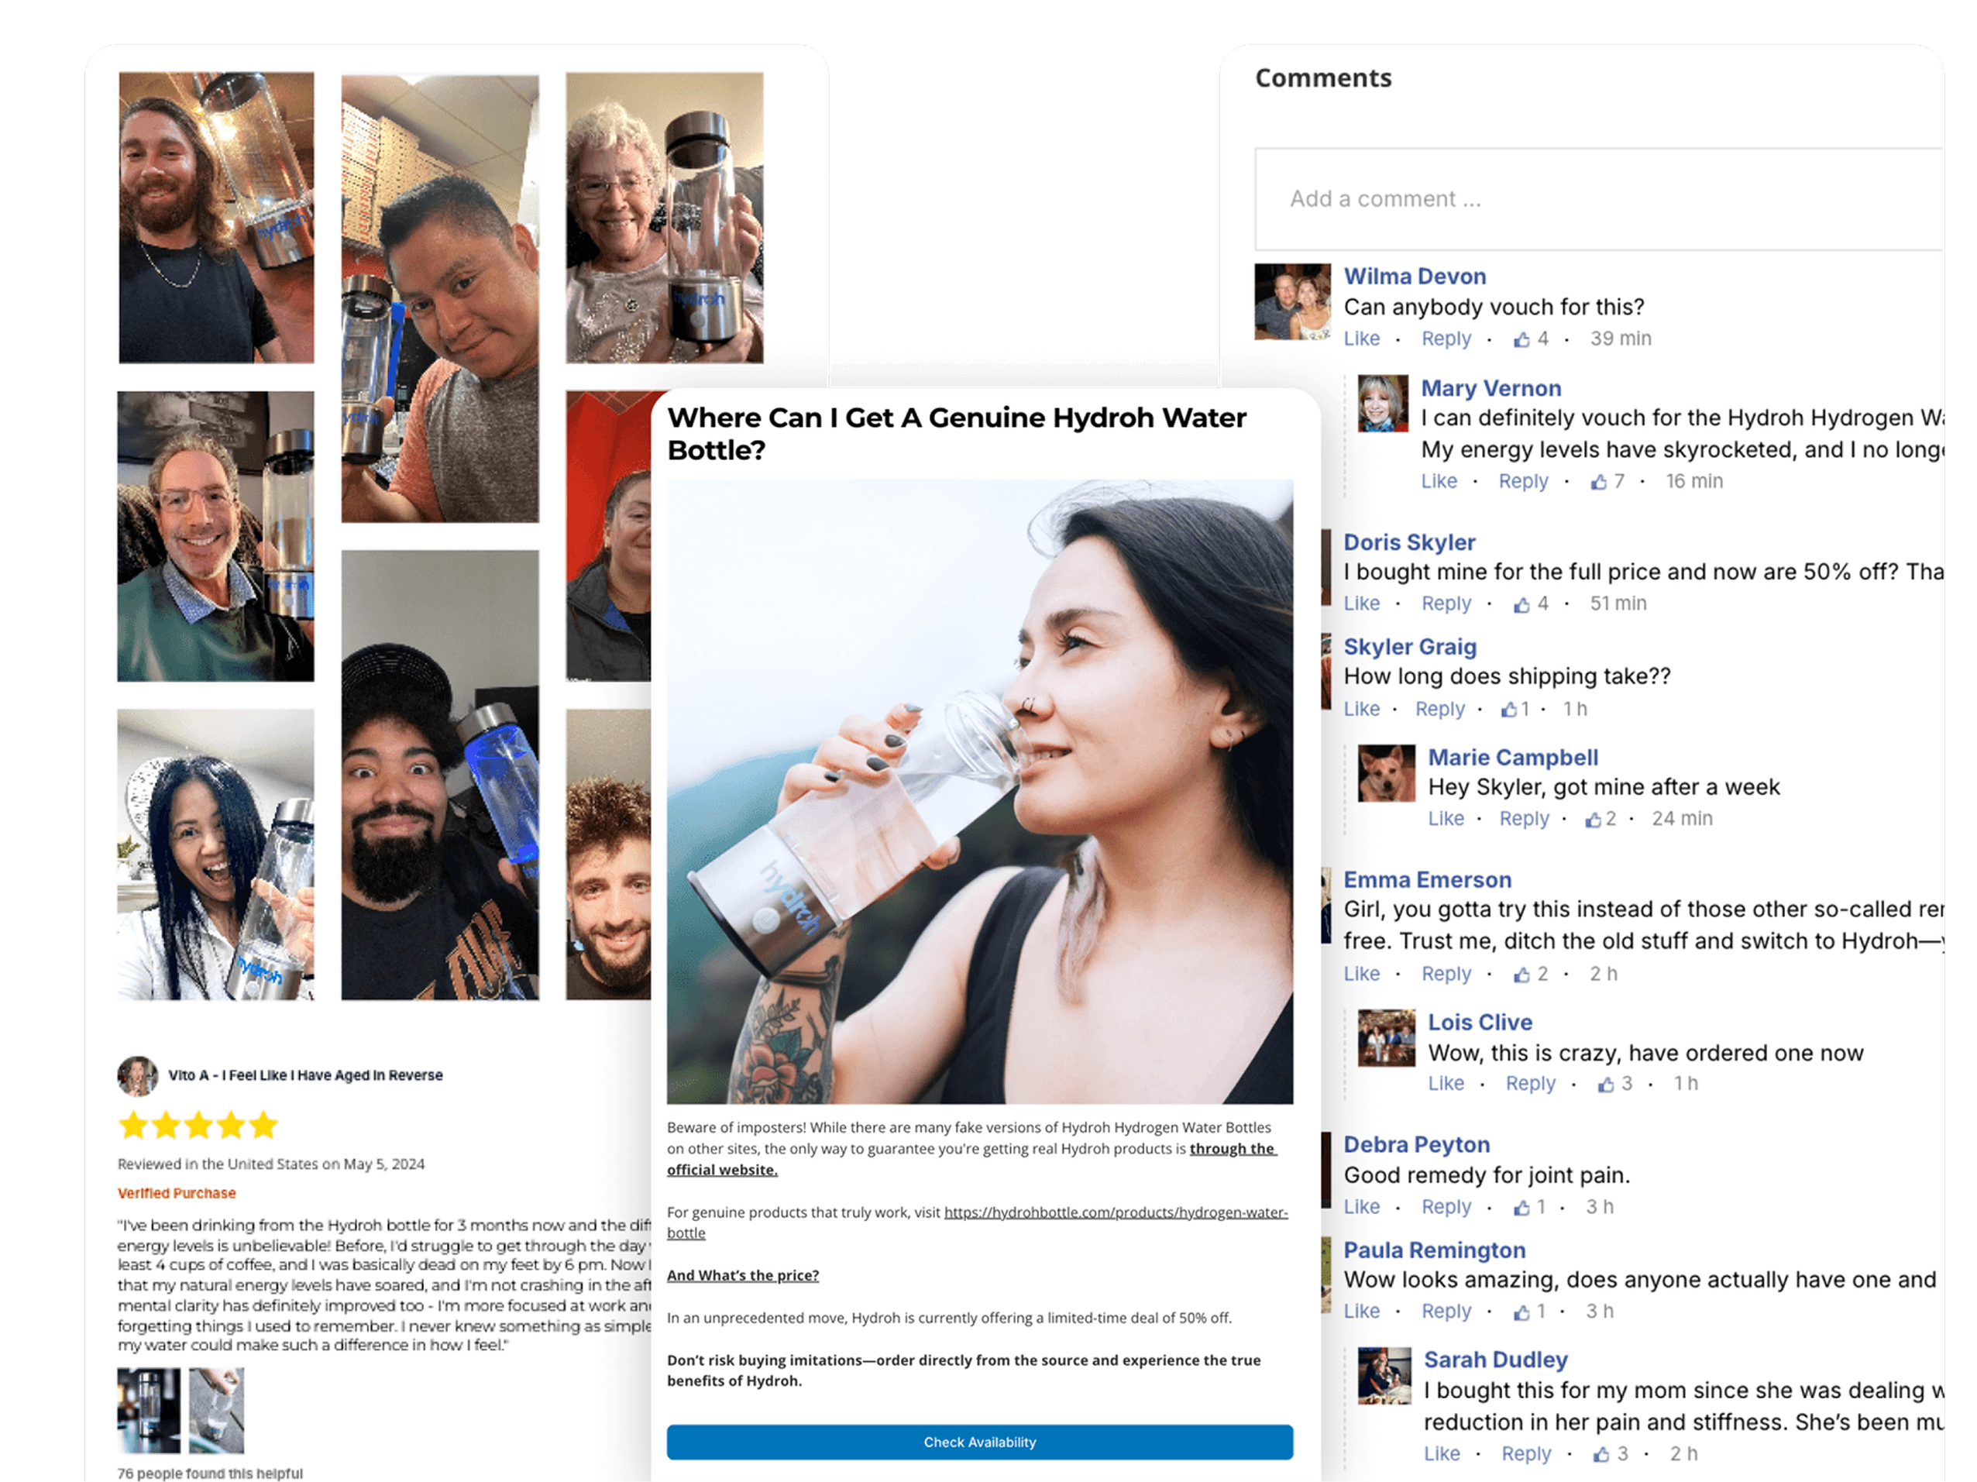Reply to Marie Campbell
The height and width of the screenshot is (1482, 1977).
point(1523,819)
